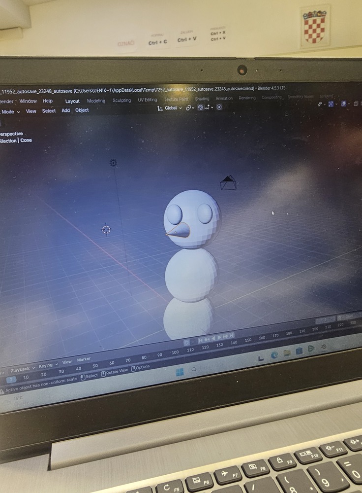Screen dimensions: 362x493
Task: Toggle the snap magnet icon
Action: tap(201, 107)
